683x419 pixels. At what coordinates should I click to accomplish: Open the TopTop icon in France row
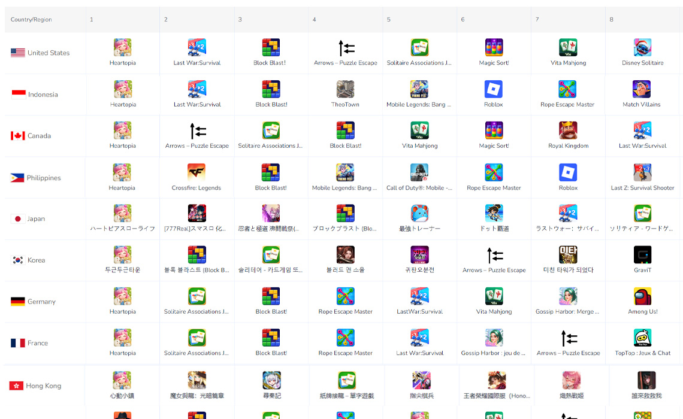click(642, 338)
